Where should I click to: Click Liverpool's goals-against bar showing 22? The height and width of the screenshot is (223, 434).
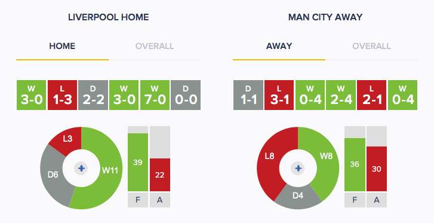point(160,175)
